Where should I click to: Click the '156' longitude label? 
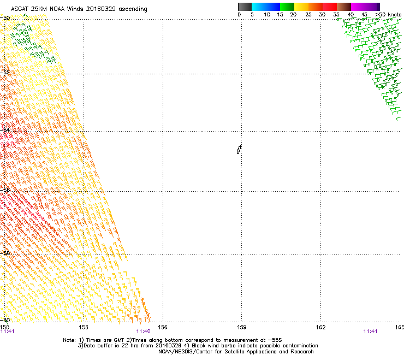tap(163, 327)
